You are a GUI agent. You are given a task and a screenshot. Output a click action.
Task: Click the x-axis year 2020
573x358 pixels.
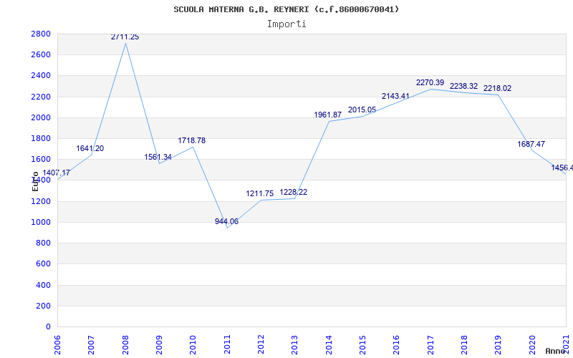click(532, 345)
